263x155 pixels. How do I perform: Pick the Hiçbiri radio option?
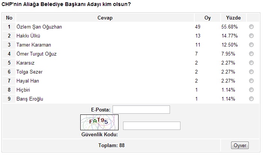point(251,90)
